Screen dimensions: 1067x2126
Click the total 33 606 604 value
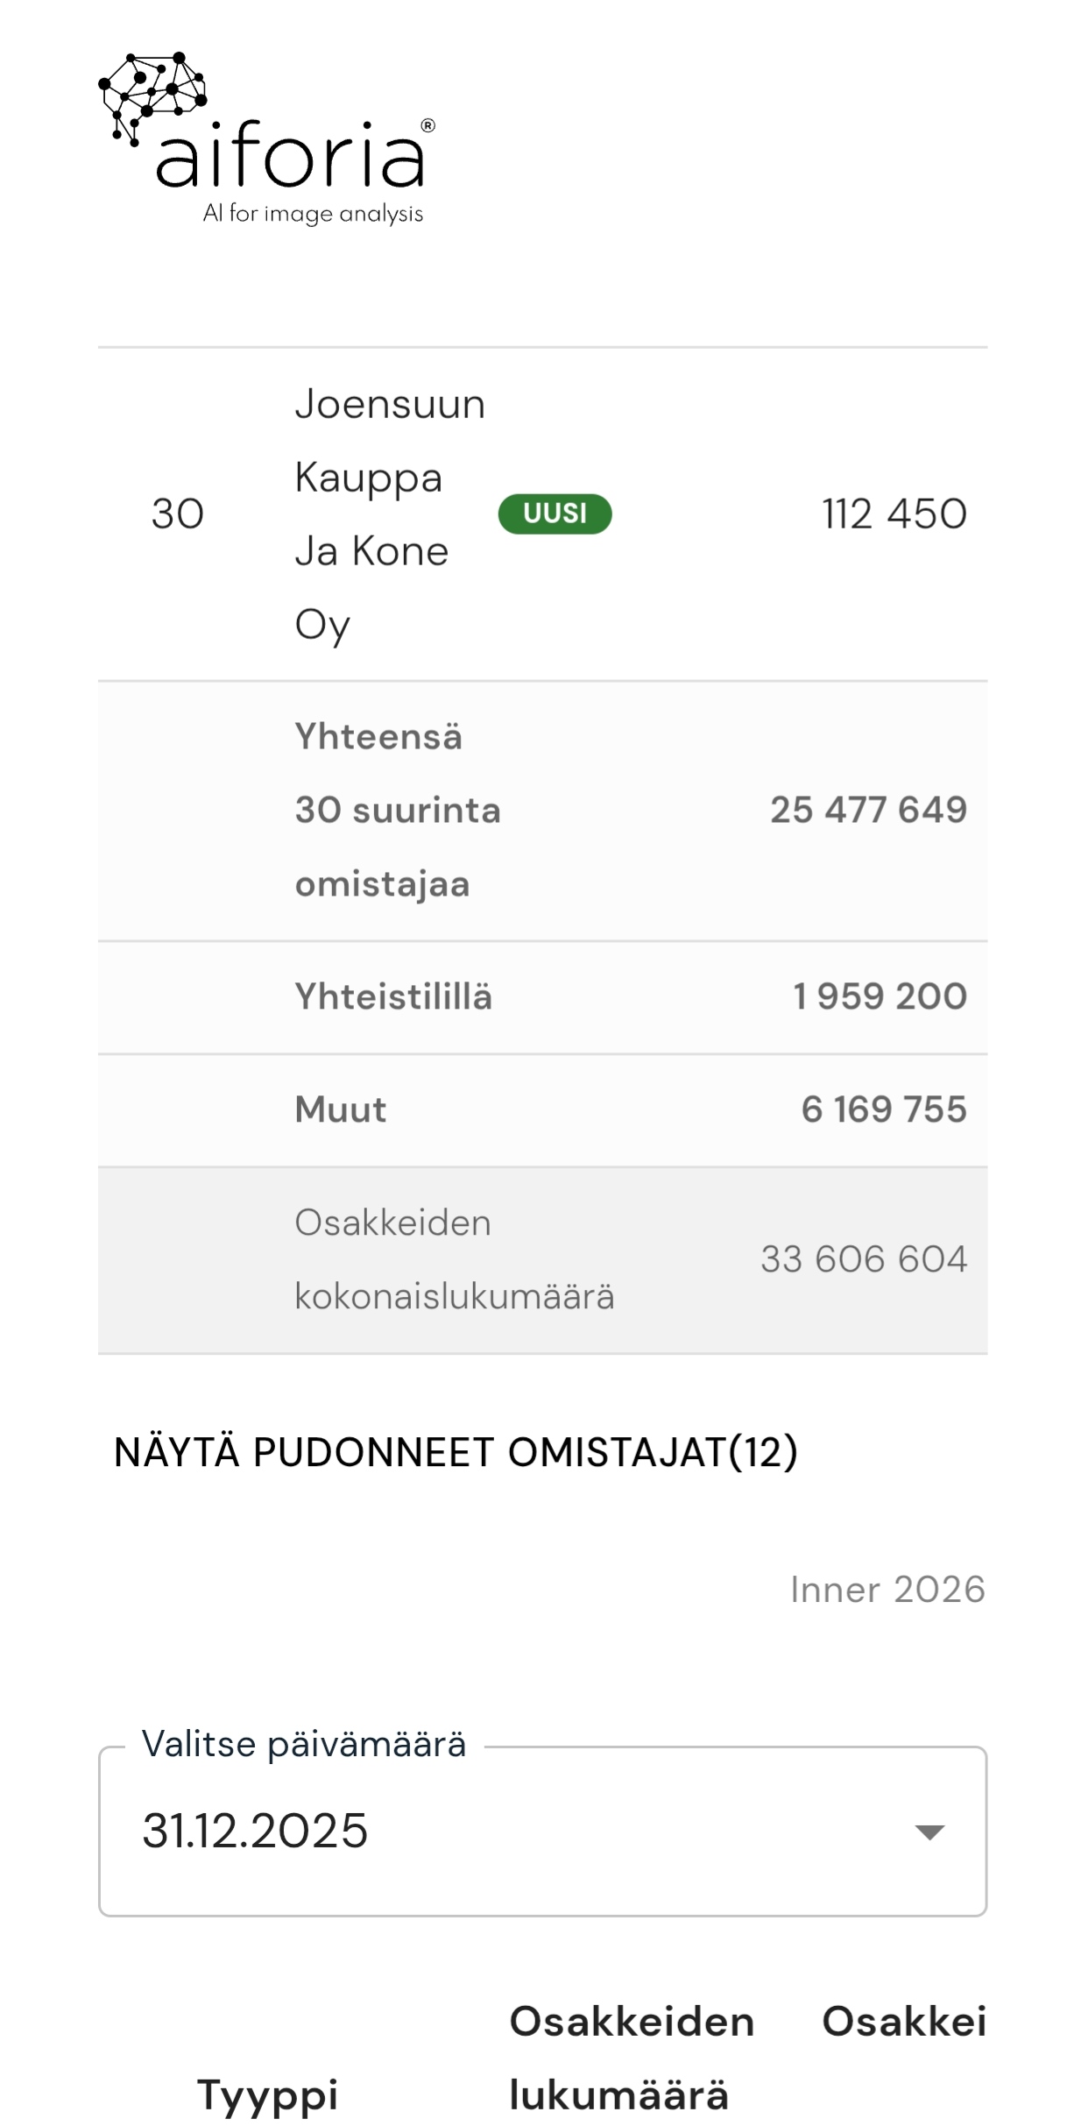(x=863, y=1259)
